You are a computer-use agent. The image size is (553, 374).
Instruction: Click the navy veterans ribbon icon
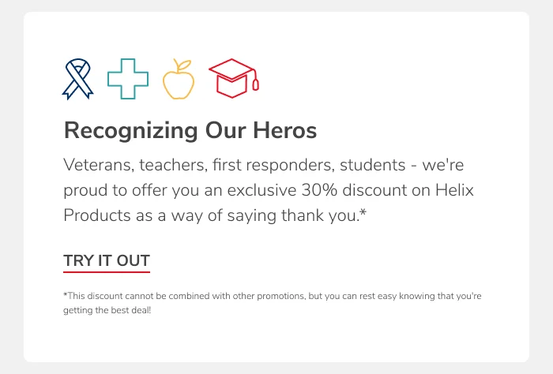point(77,80)
